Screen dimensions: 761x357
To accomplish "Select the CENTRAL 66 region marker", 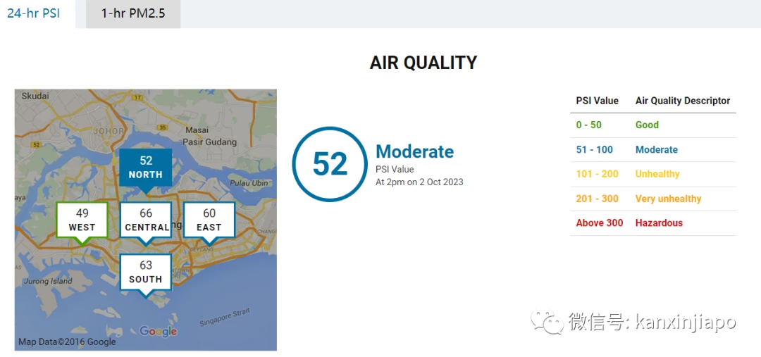I will [x=146, y=220].
